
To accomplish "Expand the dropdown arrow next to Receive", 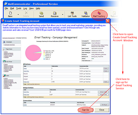I will (x=63, y=14).
